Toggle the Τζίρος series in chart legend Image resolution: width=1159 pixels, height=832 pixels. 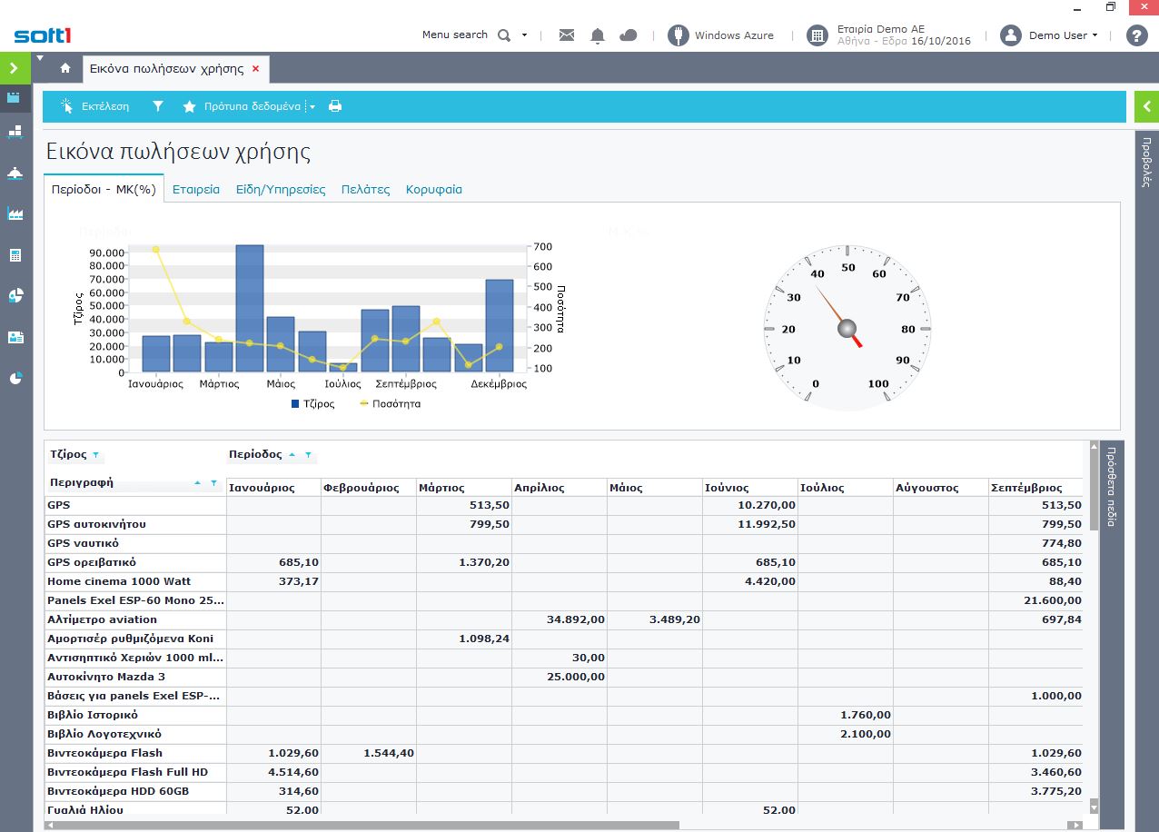point(313,403)
